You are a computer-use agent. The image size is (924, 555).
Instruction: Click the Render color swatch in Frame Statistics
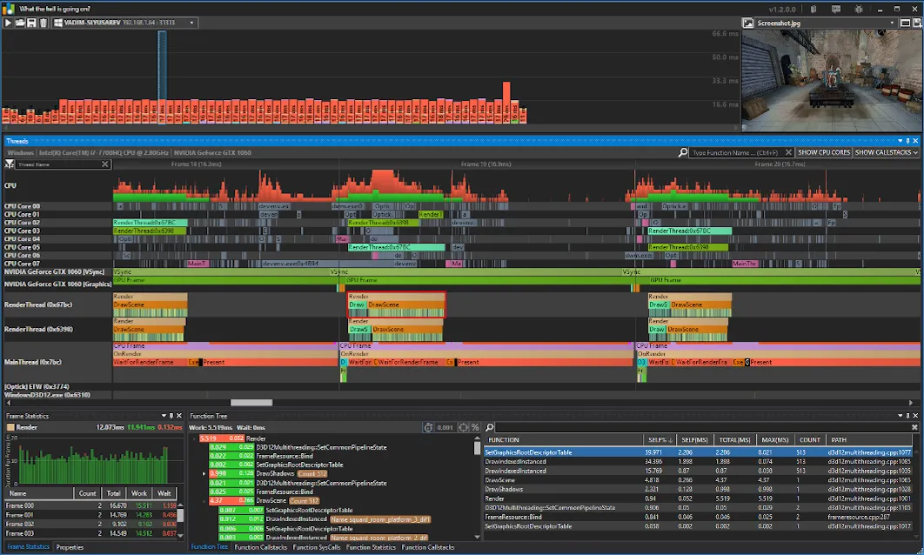coord(10,426)
